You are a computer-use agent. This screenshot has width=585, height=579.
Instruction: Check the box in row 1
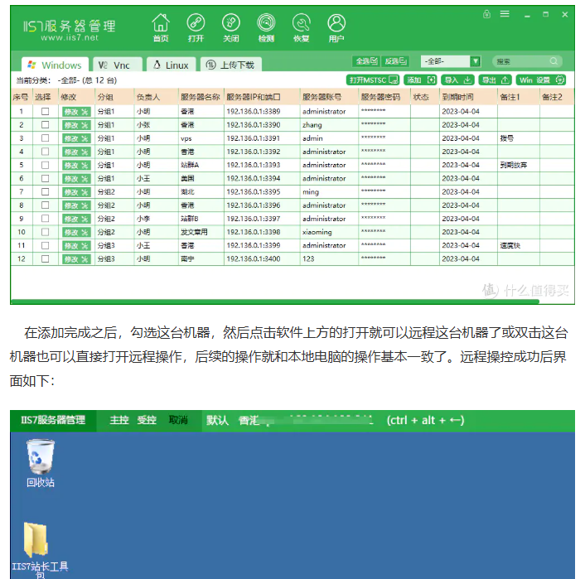coord(45,111)
